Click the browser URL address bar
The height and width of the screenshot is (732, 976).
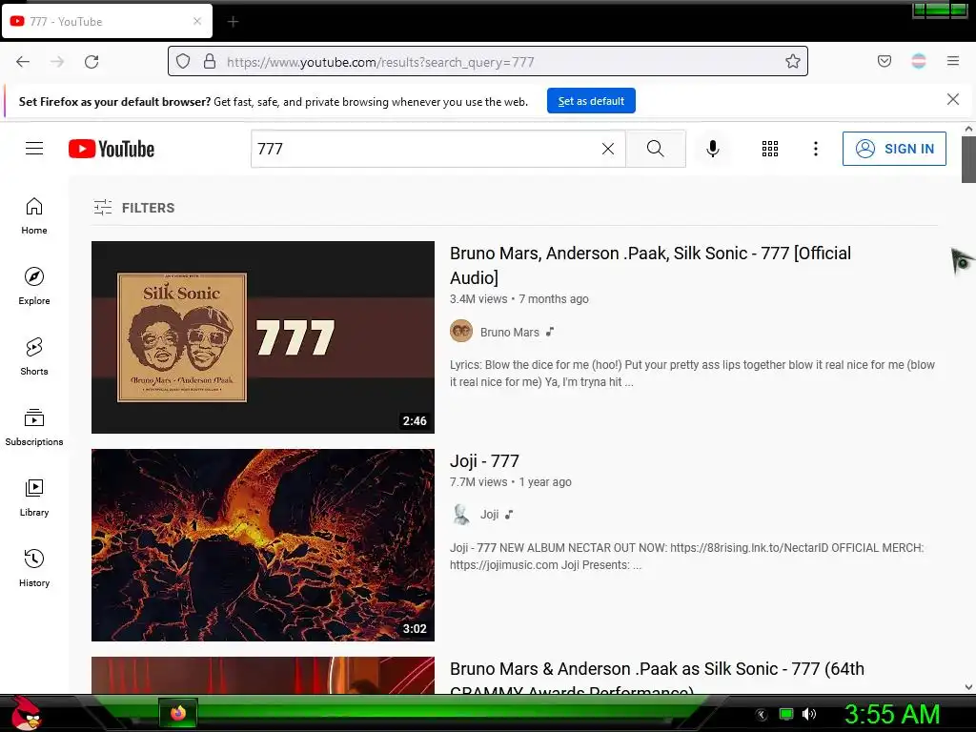pyautogui.click(x=488, y=62)
